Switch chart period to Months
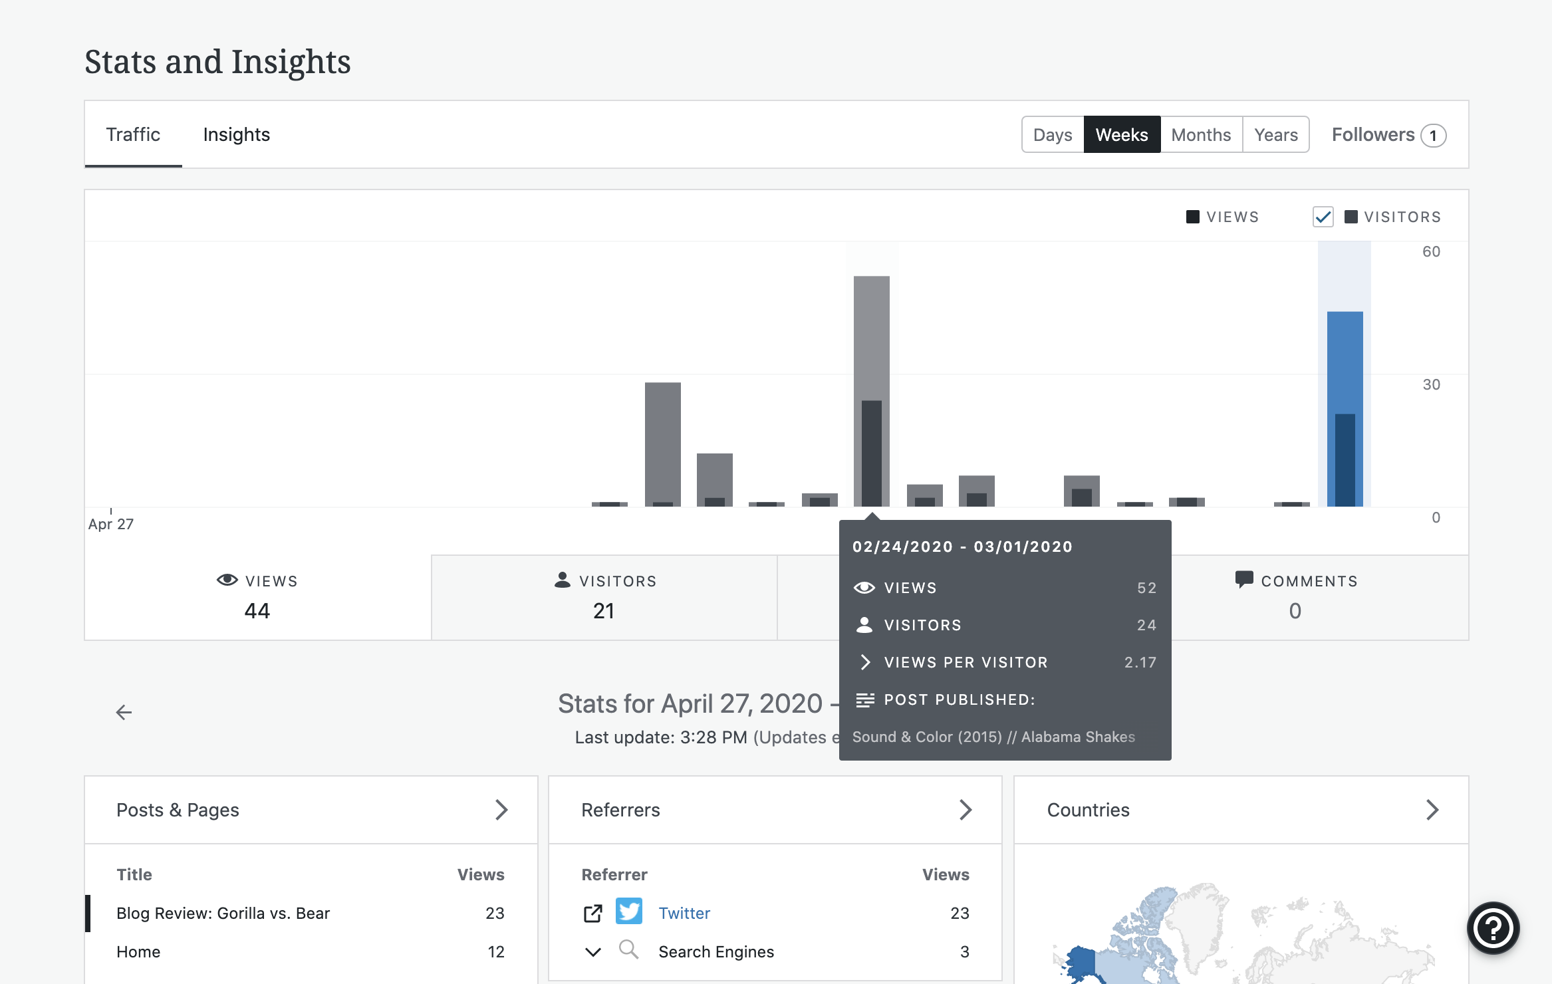 [x=1200, y=135]
